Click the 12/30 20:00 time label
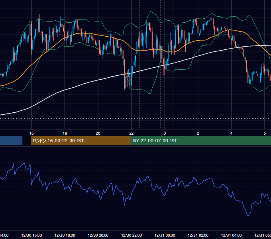Screen dimensions: 271x239 (x=98, y=235)
